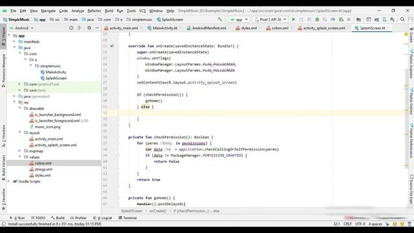
Task: Open the Analyze menu
Action: (x=78, y=11)
